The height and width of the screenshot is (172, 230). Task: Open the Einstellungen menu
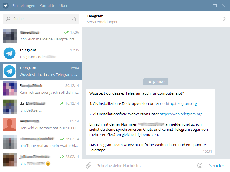24,5
